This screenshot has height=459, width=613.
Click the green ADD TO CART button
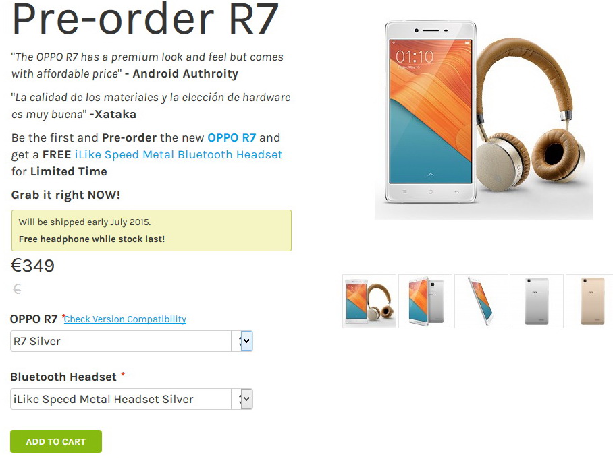(x=56, y=441)
